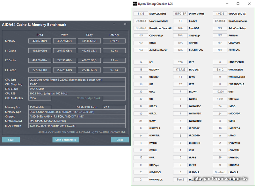
Task: Click the Memory Latency result field
Action: tap(114, 41)
